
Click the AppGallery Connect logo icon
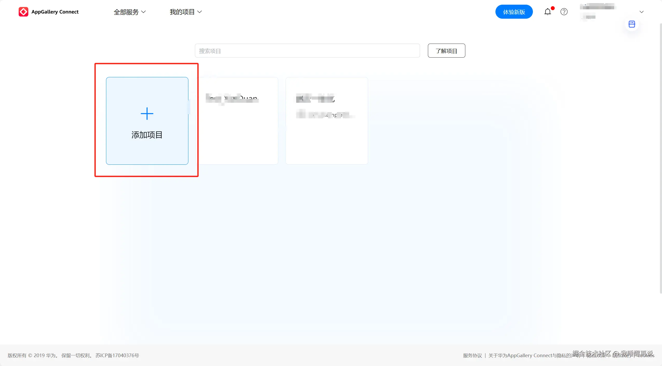tap(23, 12)
